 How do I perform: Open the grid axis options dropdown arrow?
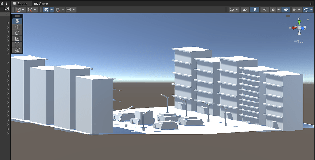pos(52,10)
